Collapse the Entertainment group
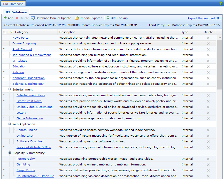The height and width of the screenshot is (179, 224). click(x=10, y=89)
